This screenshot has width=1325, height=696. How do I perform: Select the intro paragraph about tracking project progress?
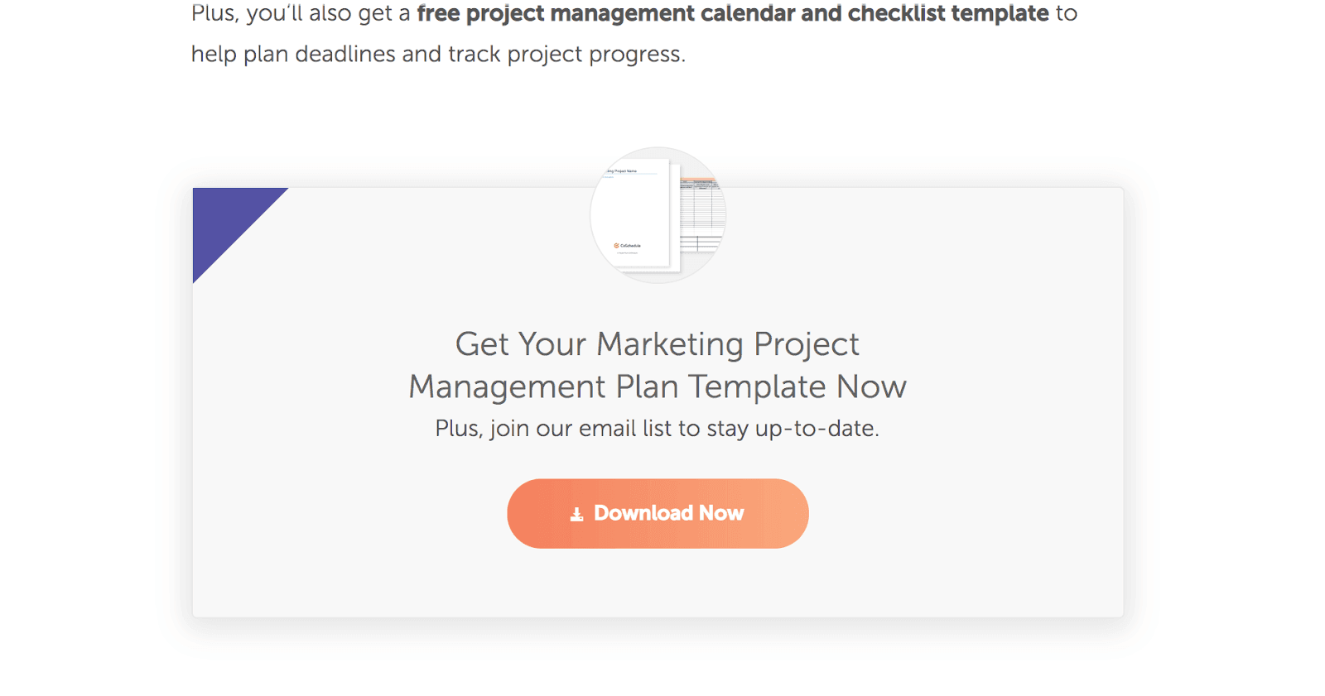(x=439, y=54)
